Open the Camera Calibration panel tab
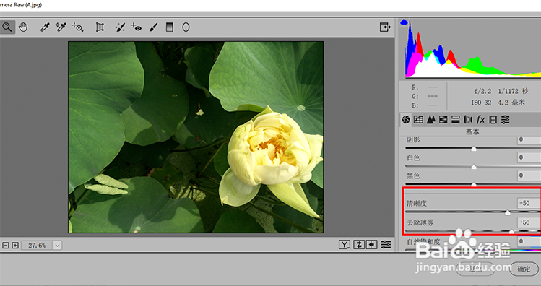This screenshot has width=541, height=286. (493, 120)
